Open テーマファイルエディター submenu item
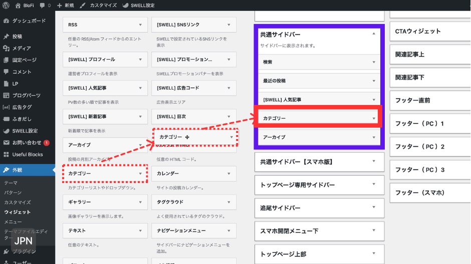Screen dimensions: 471x264 (26, 234)
